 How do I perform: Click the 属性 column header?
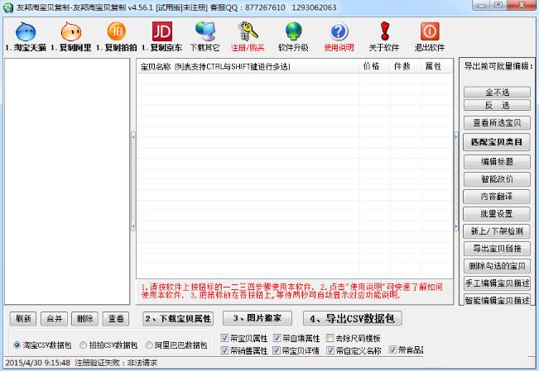tap(436, 66)
